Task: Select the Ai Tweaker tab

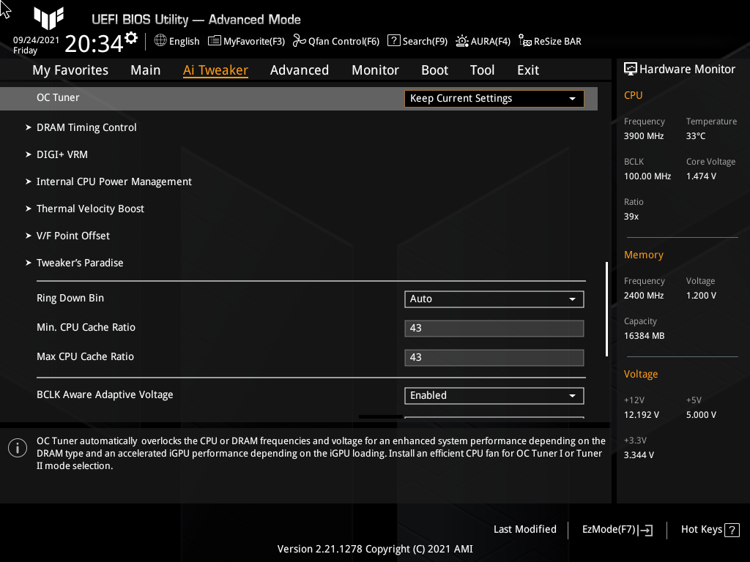Action: (x=215, y=70)
